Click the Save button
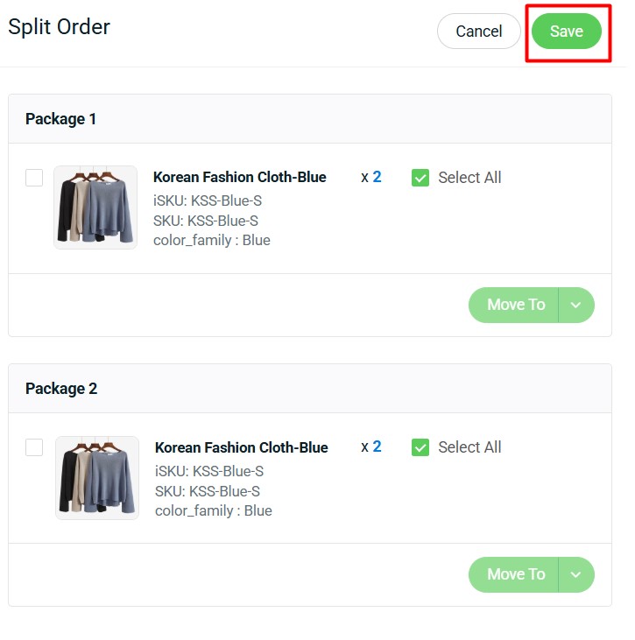The width and height of the screenshot is (635, 640). point(566,32)
